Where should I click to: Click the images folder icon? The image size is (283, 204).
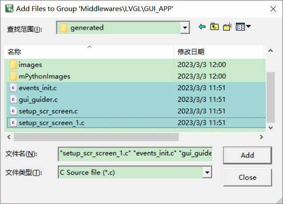[x=13, y=65]
